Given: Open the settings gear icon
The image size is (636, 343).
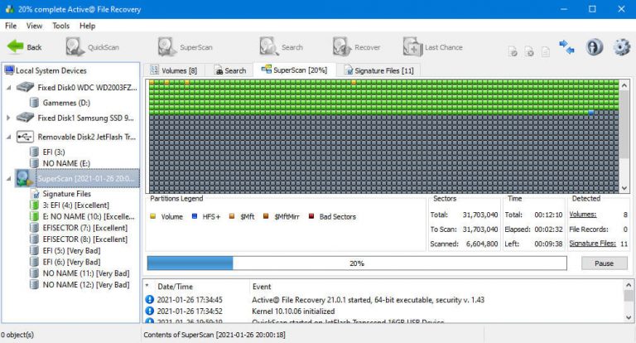Looking at the screenshot, I should [x=621, y=47].
